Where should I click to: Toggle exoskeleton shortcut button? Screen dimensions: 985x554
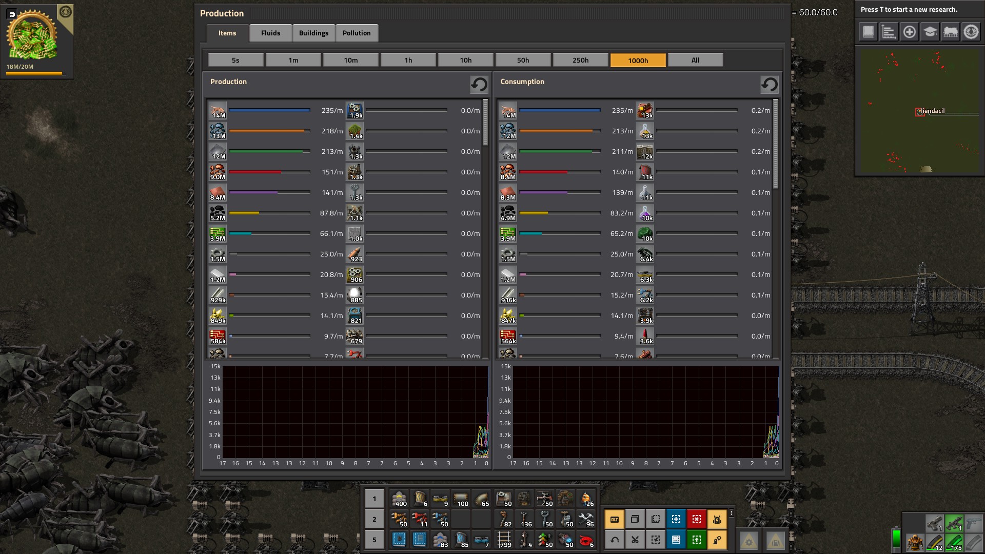coord(717,540)
